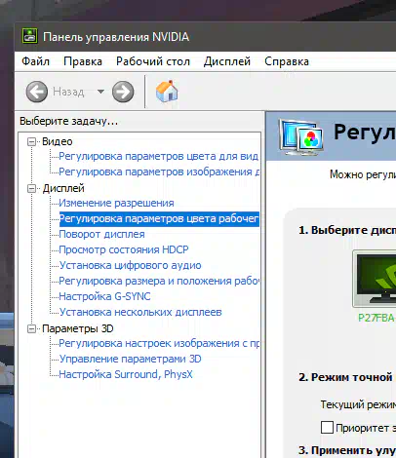The image size is (396, 458).
Task: Open Настройка Surround, PhysX
Action: coord(126,374)
